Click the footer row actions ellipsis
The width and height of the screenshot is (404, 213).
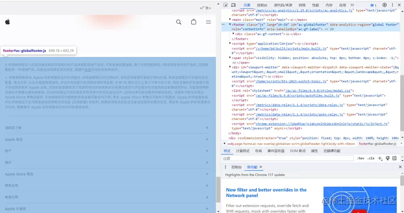tap(223, 24)
